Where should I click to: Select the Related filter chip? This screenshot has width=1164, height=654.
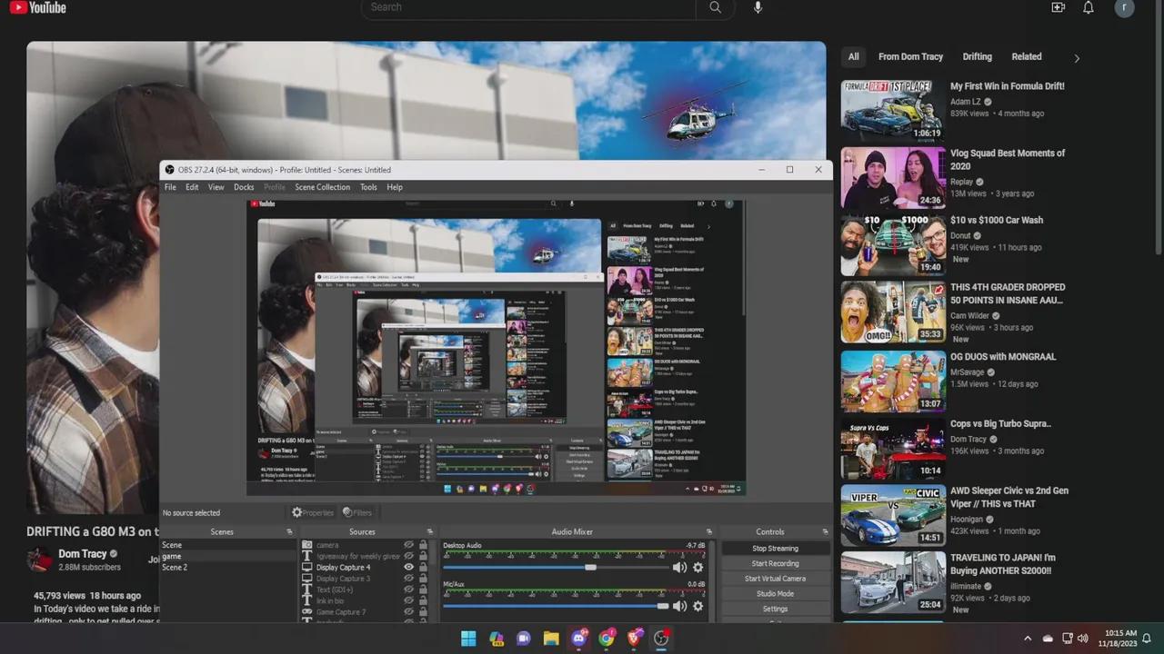tap(1027, 57)
